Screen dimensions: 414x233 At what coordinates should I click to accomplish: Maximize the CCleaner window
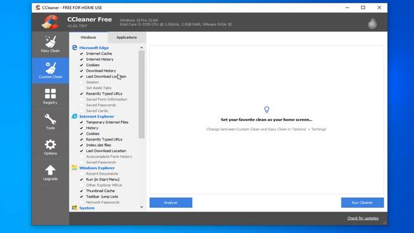363,8
